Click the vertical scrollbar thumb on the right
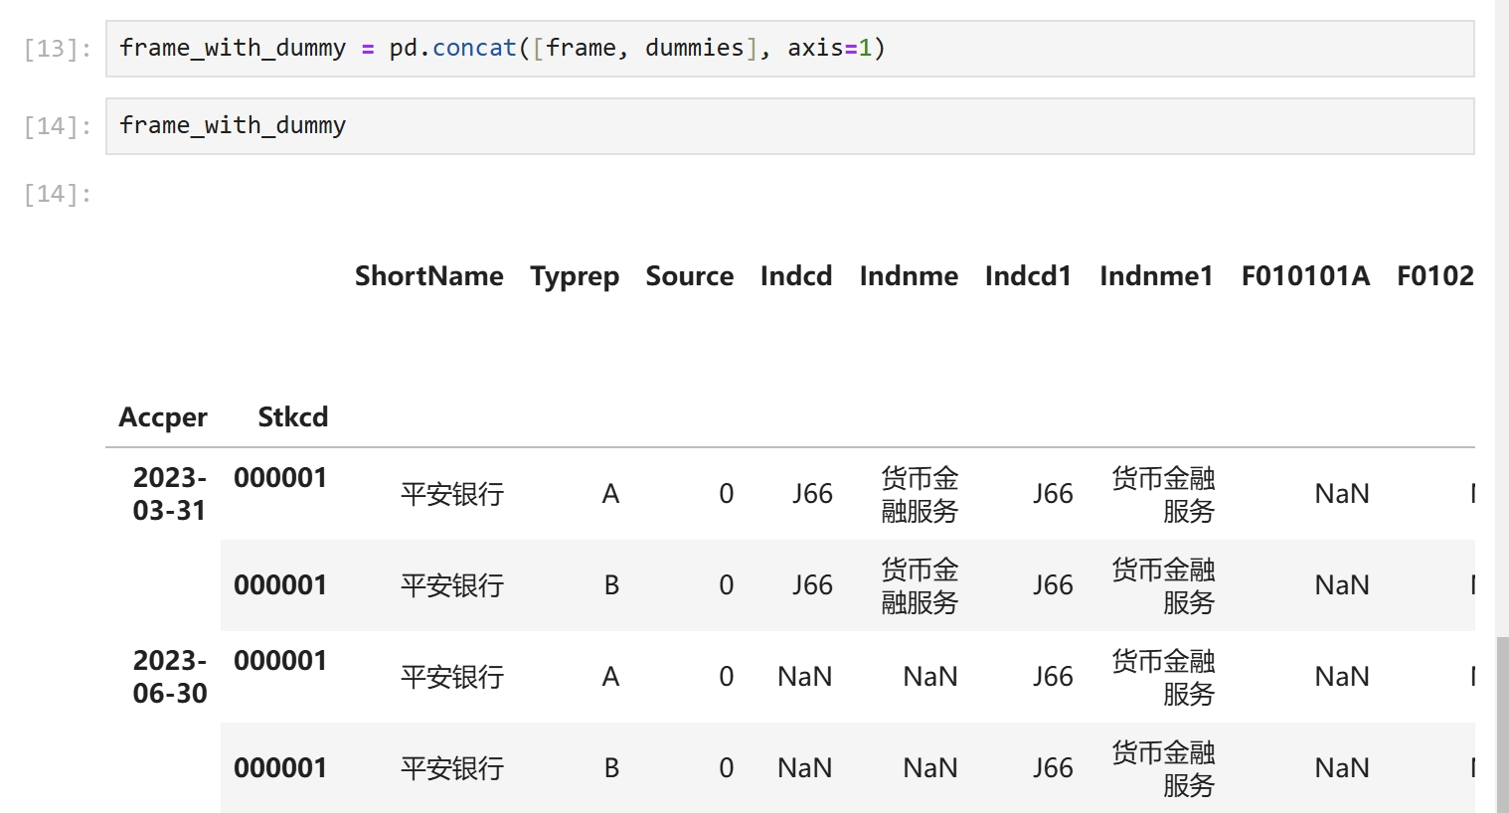This screenshot has height=813, width=1509. pyautogui.click(x=1502, y=724)
